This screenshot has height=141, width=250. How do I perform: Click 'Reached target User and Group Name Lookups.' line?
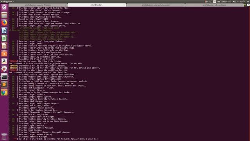(44, 121)
